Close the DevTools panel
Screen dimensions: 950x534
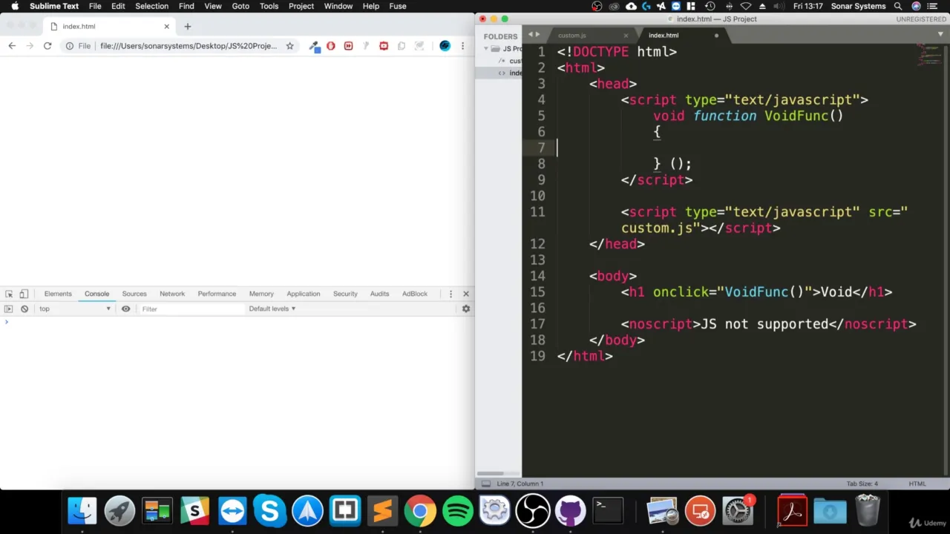[x=466, y=294]
